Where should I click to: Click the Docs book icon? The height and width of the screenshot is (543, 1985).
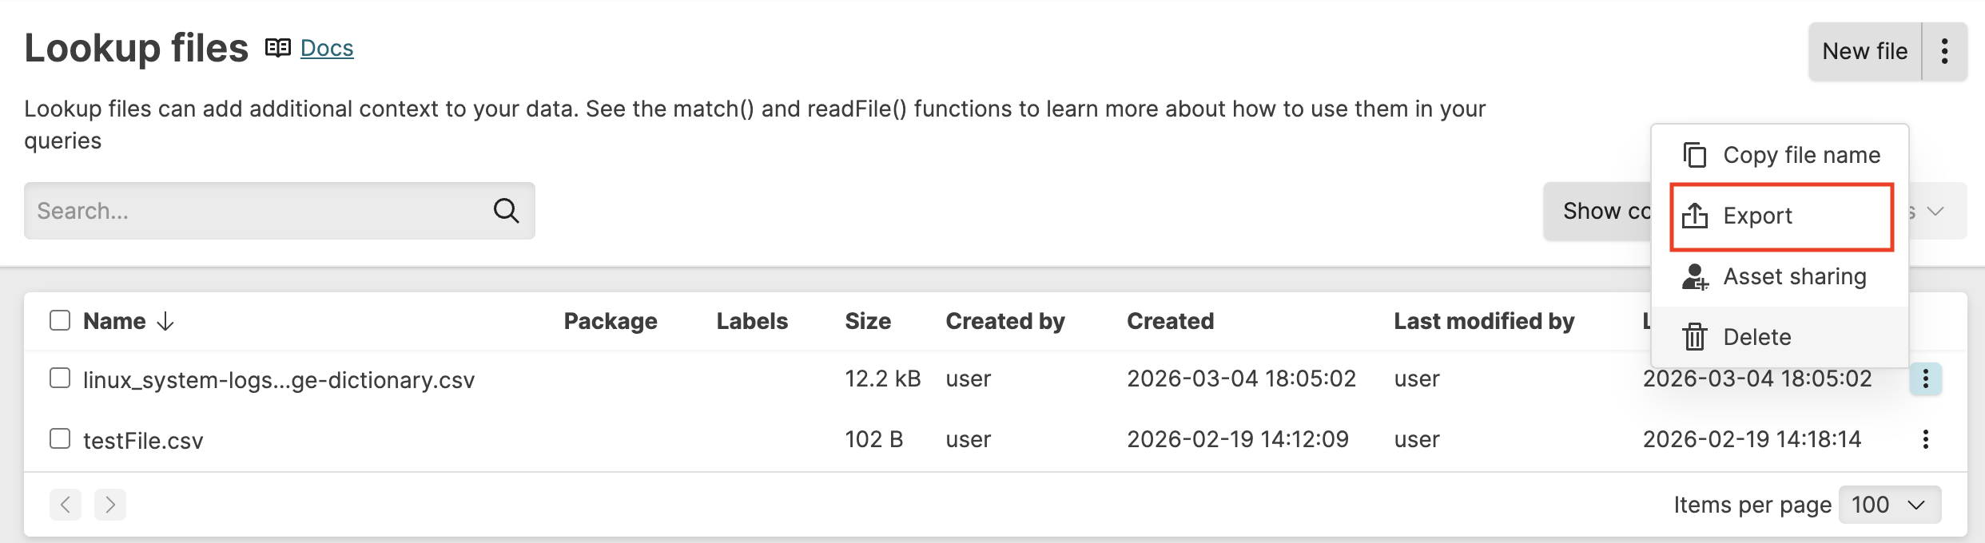pos(277,47)
